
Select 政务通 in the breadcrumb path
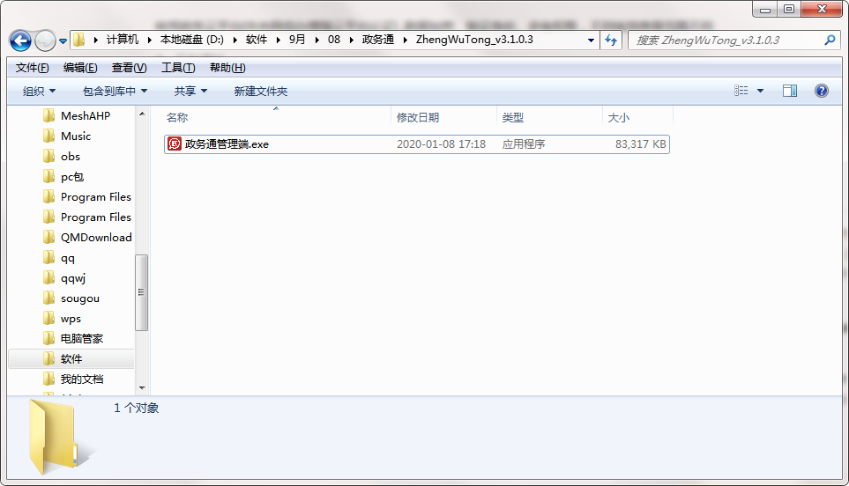378,40
